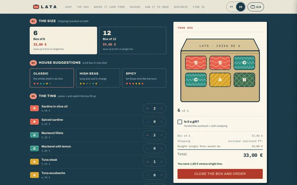This screenshot has width=297, height=185.
Task: Click plus for Spiced sardine
Action: 161,122
